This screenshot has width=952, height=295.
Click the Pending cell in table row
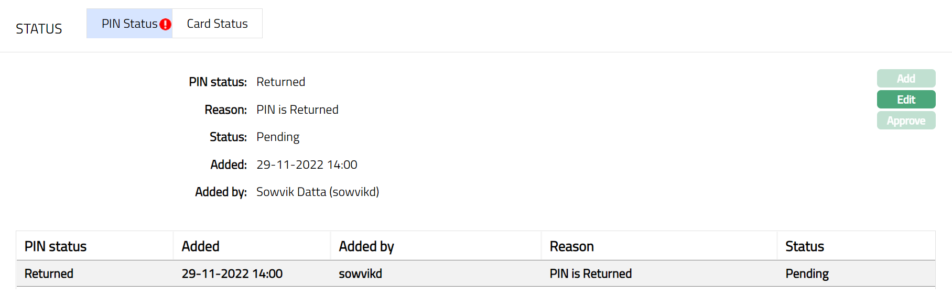tap(807, 274)
